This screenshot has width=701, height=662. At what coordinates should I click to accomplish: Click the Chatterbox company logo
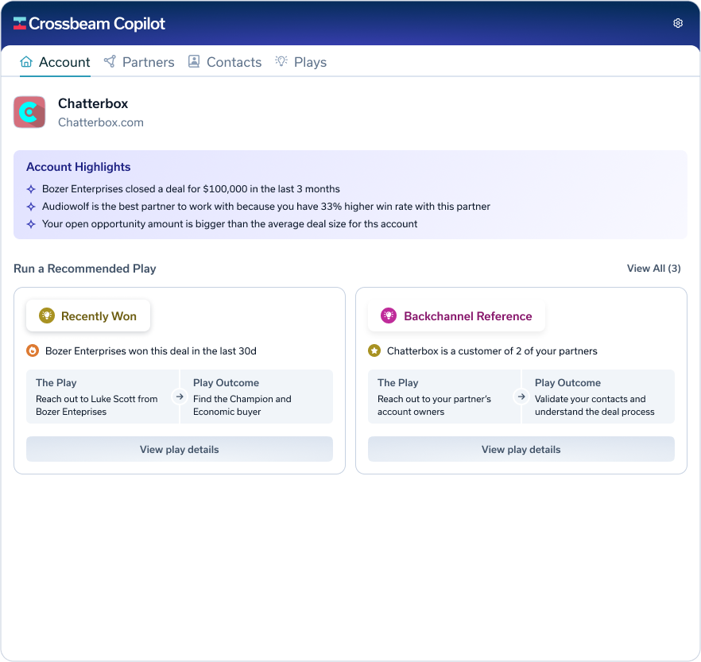29,112
